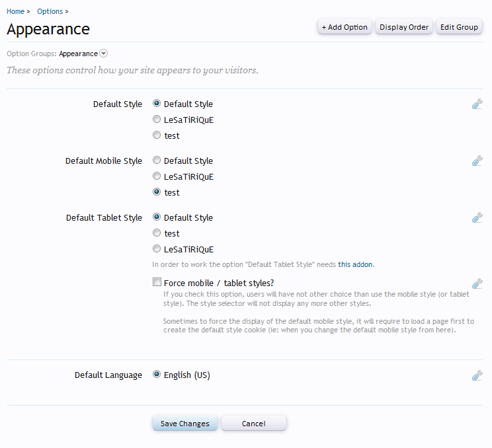
Task: Select test for Default Tablet Style
Action: [157, 233]
